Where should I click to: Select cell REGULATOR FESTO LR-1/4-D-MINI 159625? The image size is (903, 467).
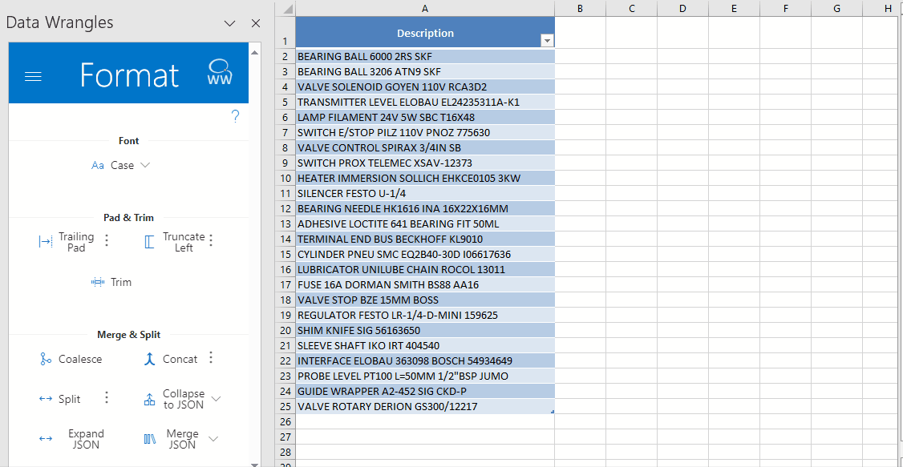(x=425, y=315)
